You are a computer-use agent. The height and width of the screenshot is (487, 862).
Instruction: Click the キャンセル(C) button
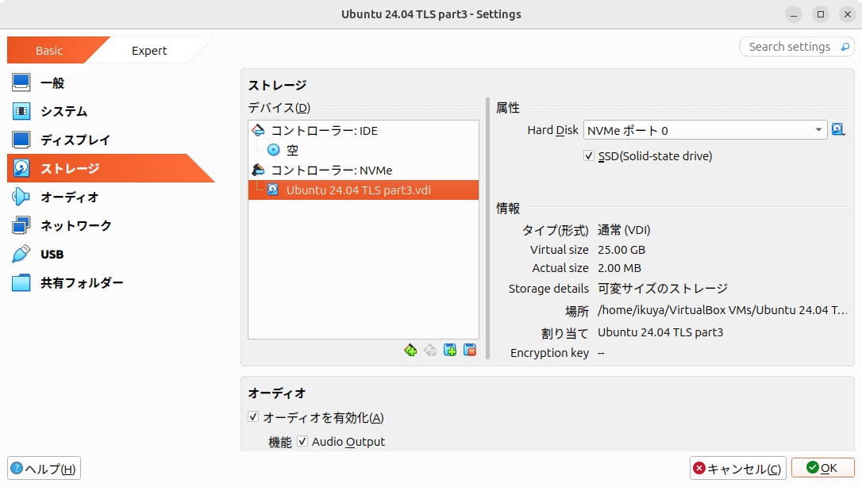pyautogui.click(x=737, y=468)
